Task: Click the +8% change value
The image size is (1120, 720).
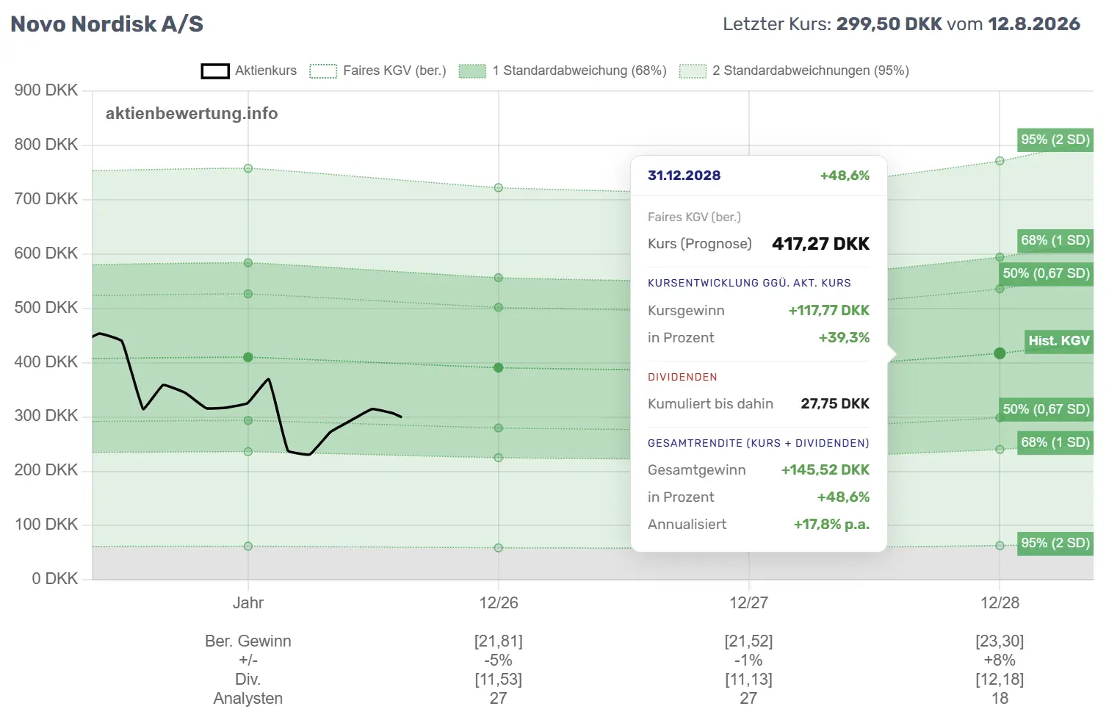Action: click(1000, 660)
